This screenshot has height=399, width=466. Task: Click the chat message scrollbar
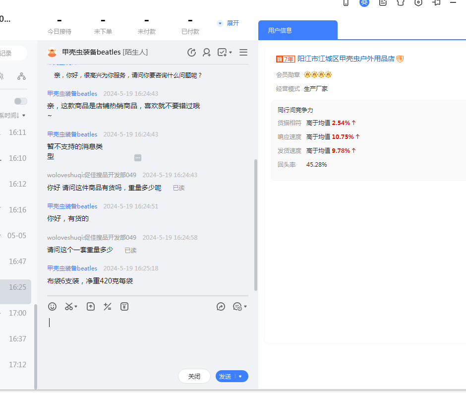pyautogui.click(x=256, y=224)
